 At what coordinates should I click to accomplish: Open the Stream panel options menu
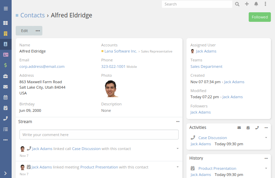coord(178,121)
